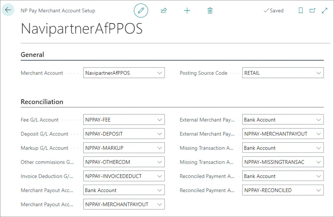The height and width of the screenshot is (217, 334).
Task: Expand the Fee G/L Account dropdown
Action: click(x=160, y=120)
